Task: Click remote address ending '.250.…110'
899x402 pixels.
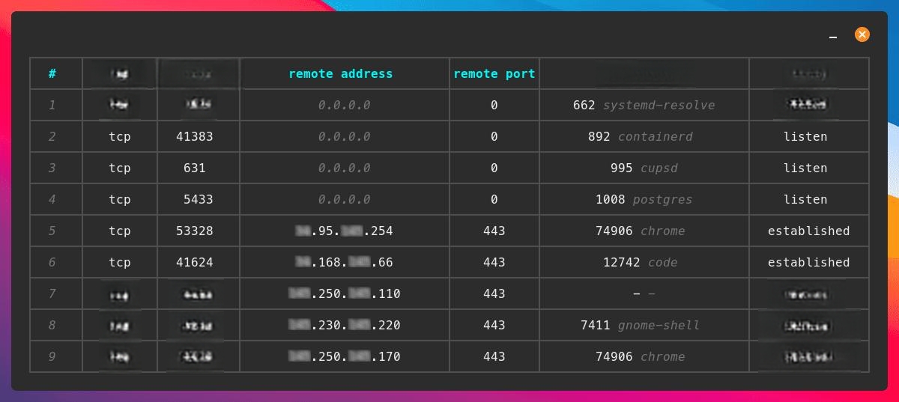Action: 345,293
